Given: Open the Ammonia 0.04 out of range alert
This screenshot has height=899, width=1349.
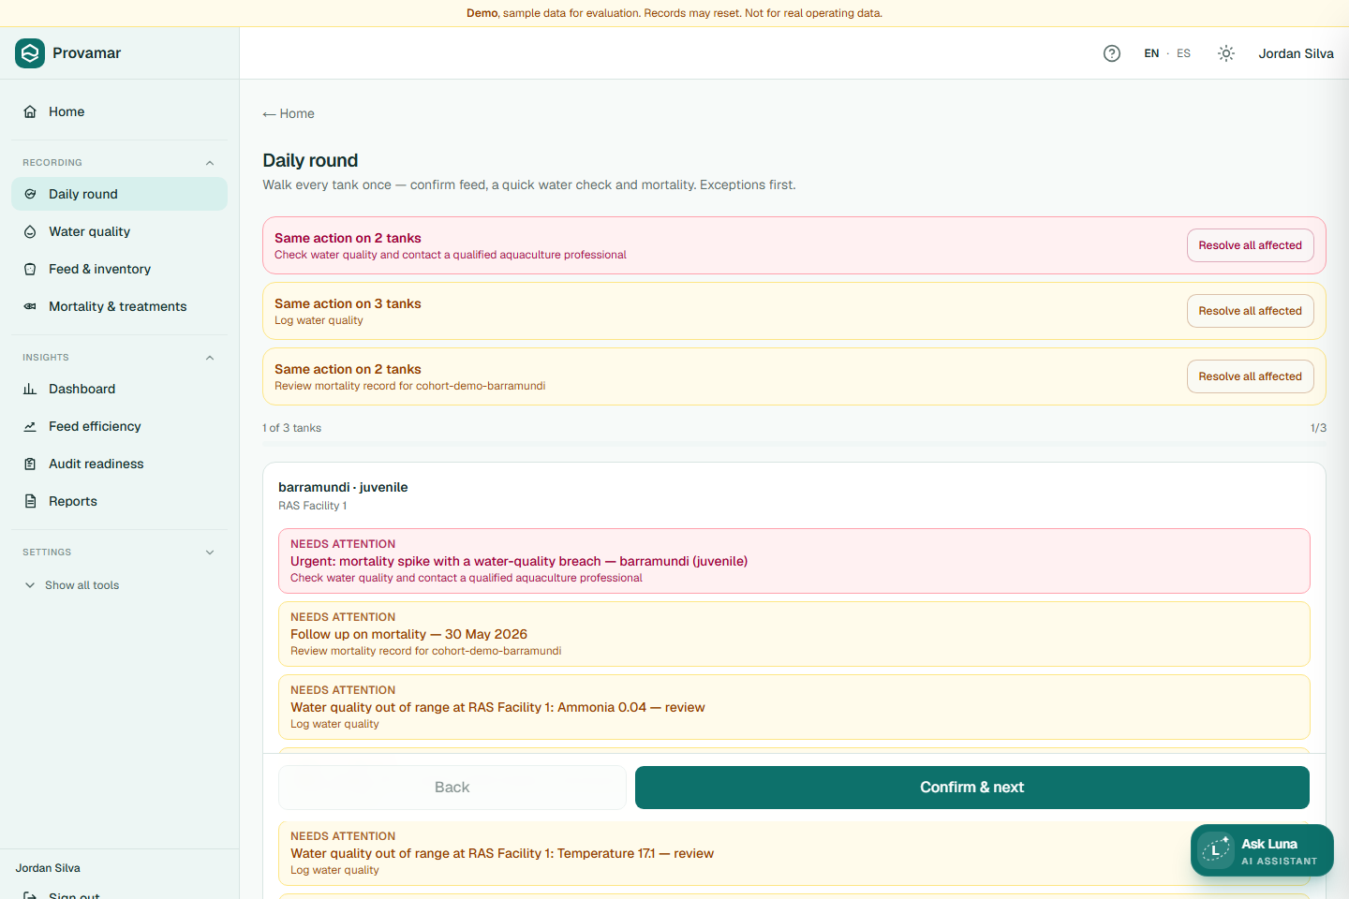Looking at the screenshot, I should tap(794, 707).
